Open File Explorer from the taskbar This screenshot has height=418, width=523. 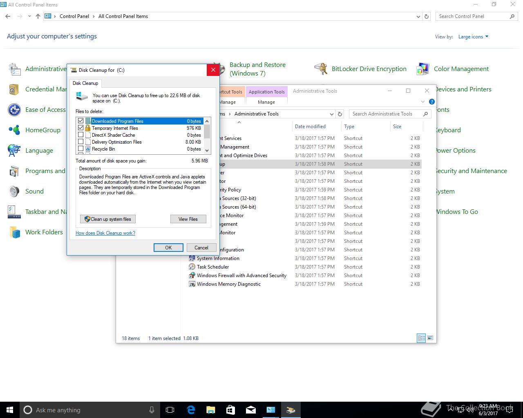[x=211, y=410]
